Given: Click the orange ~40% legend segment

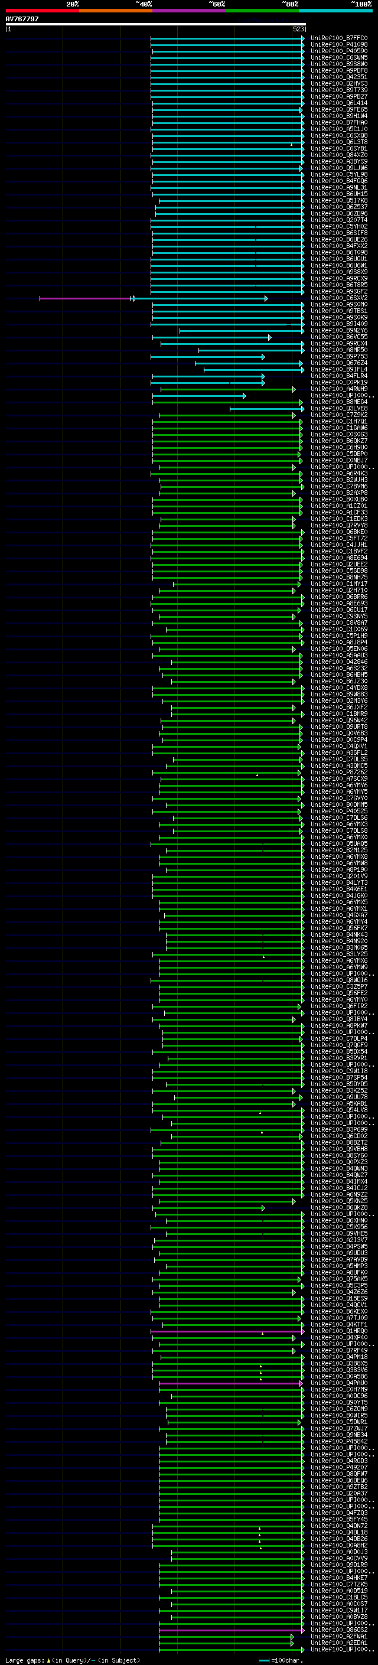Looking at the screenshot, I should (x=116, y=11).
